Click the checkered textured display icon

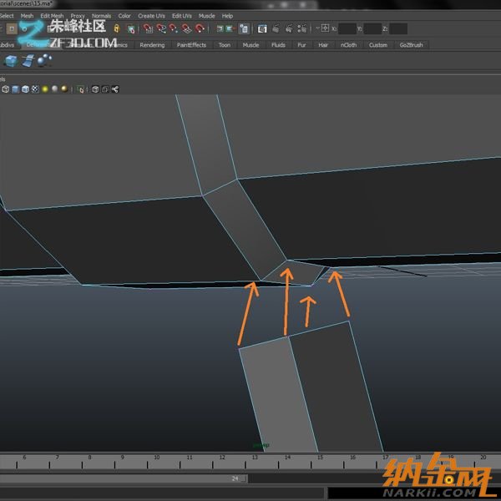pyautogui.click(x=35, y=89)
